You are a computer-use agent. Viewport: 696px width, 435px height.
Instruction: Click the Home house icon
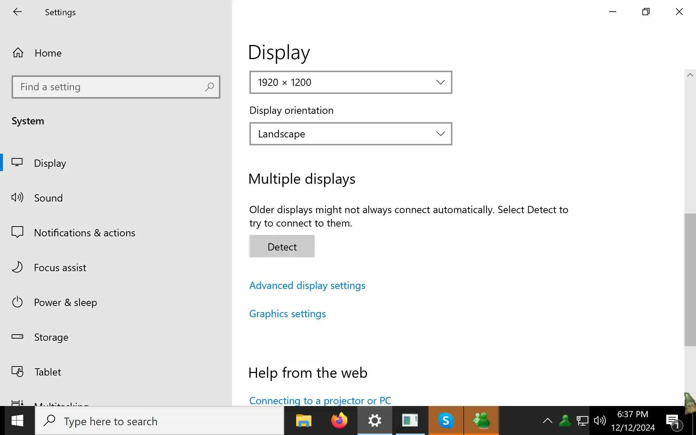[x=18, y=53]
